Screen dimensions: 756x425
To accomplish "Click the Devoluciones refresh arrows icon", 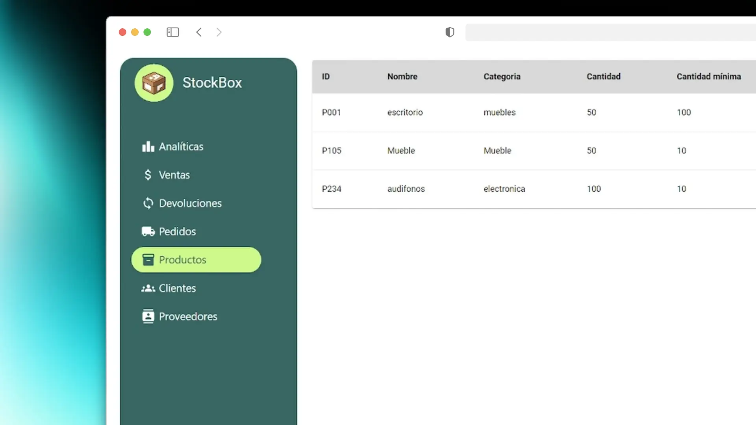I will [148, 203].
